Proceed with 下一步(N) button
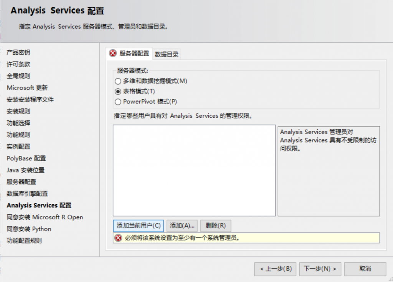The width and height of the screenshot is (393, 282). [x=320, y=269]
